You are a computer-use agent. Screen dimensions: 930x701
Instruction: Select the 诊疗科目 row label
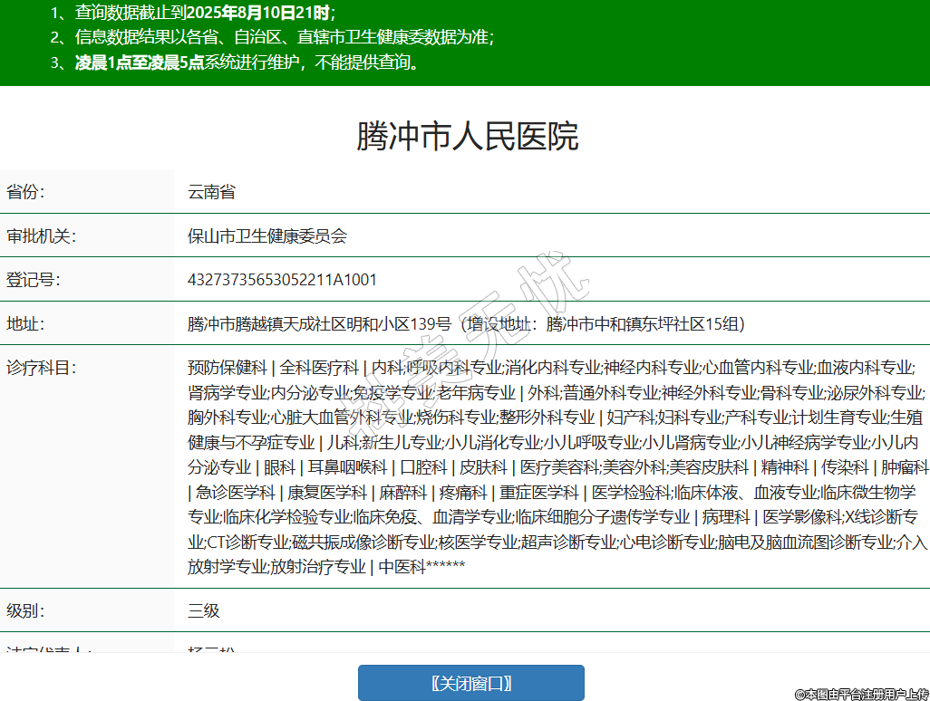point(41,368)
